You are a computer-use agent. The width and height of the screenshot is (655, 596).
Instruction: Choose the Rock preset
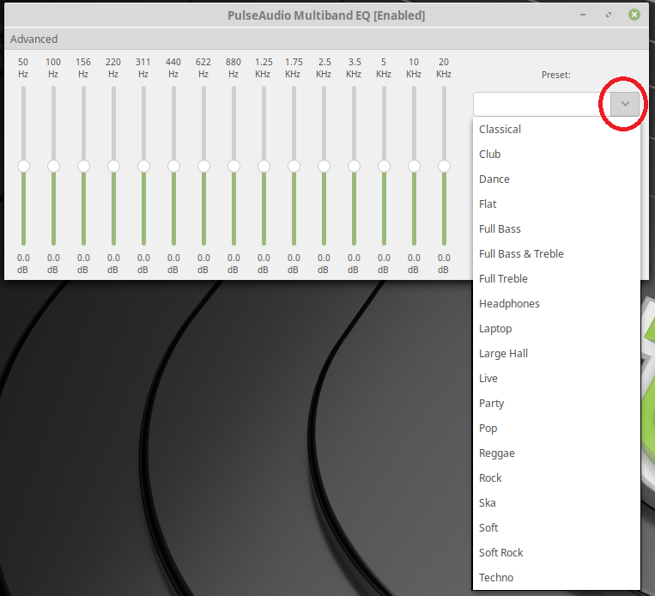[556, 477]
